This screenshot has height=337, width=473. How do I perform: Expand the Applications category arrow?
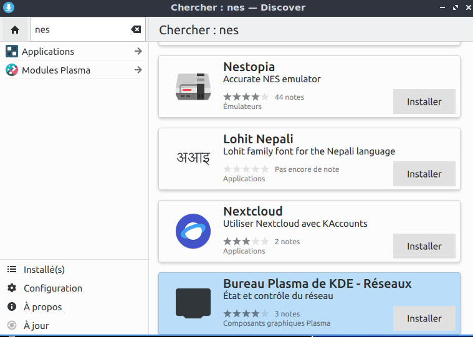138,51
